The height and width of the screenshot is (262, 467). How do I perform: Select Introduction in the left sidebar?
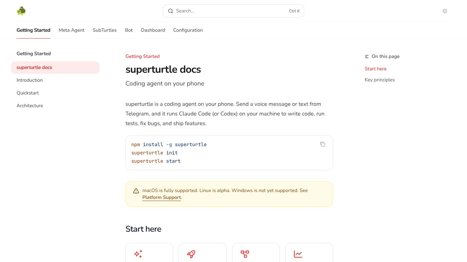[x=29, y=80]
